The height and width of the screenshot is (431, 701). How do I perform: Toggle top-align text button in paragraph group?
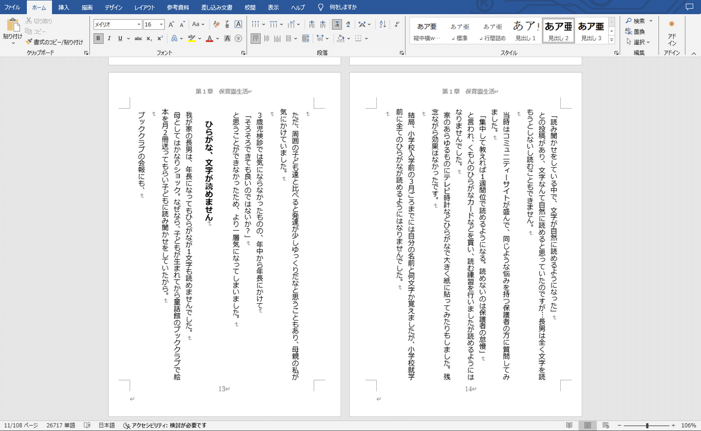[x=256, y=39]
